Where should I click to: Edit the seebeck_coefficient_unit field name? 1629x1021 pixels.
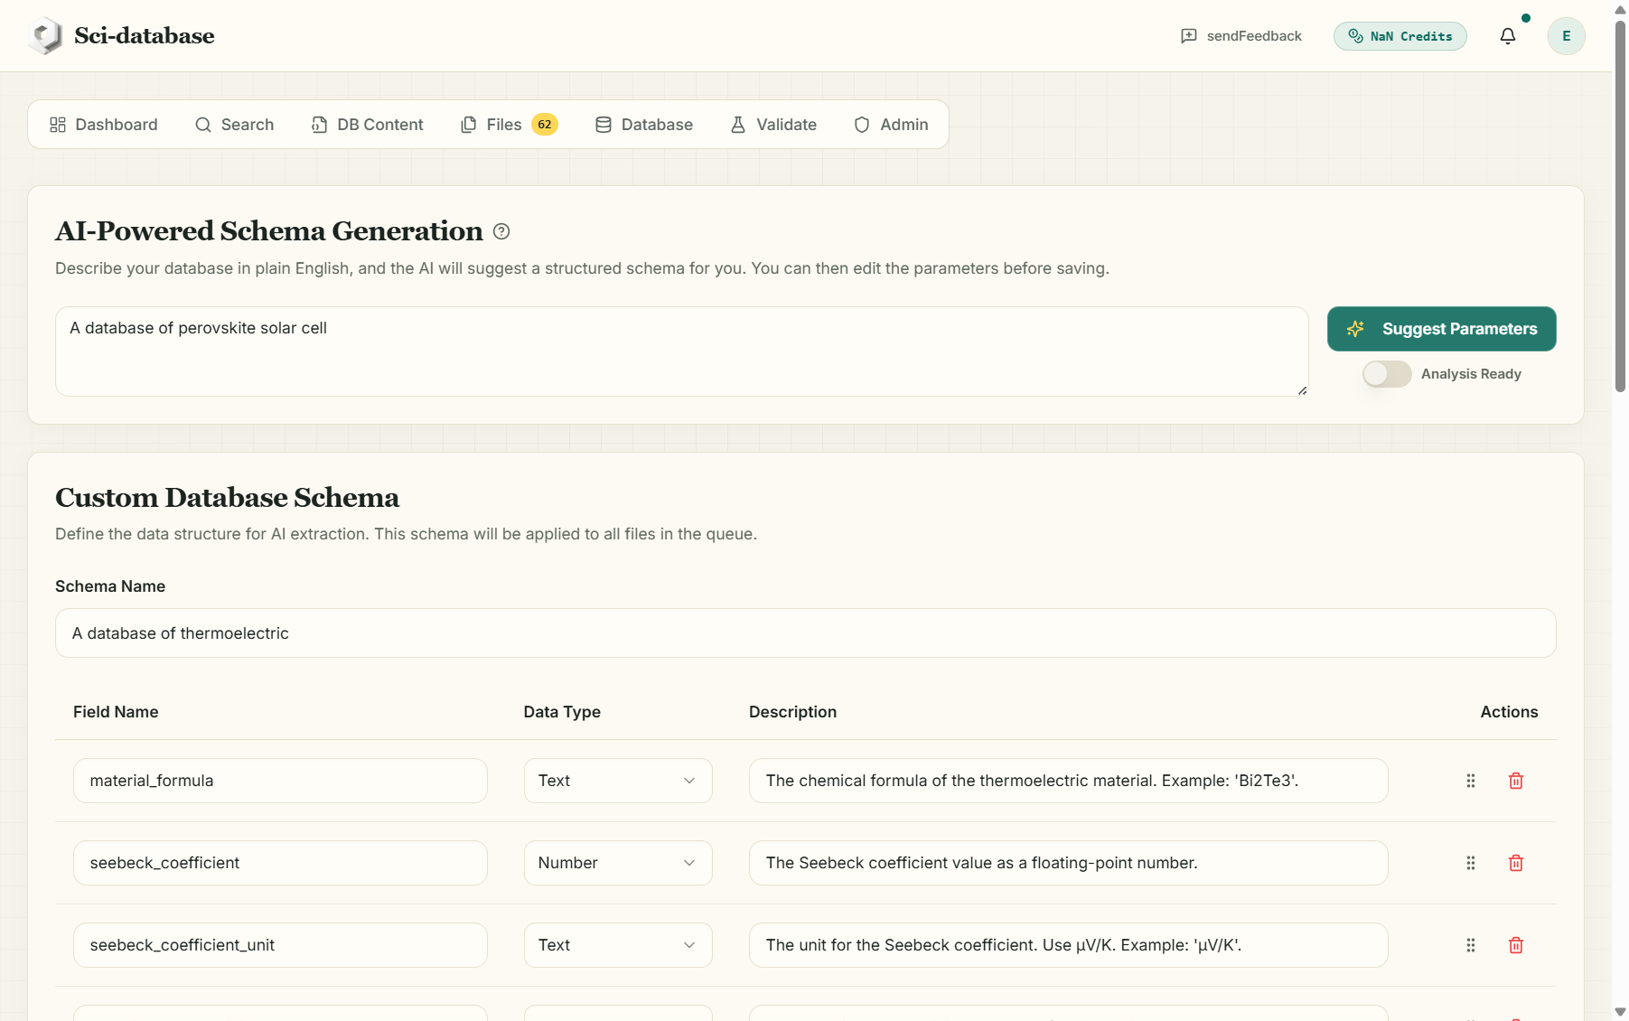pyautogui.click(x=280, y=945)
